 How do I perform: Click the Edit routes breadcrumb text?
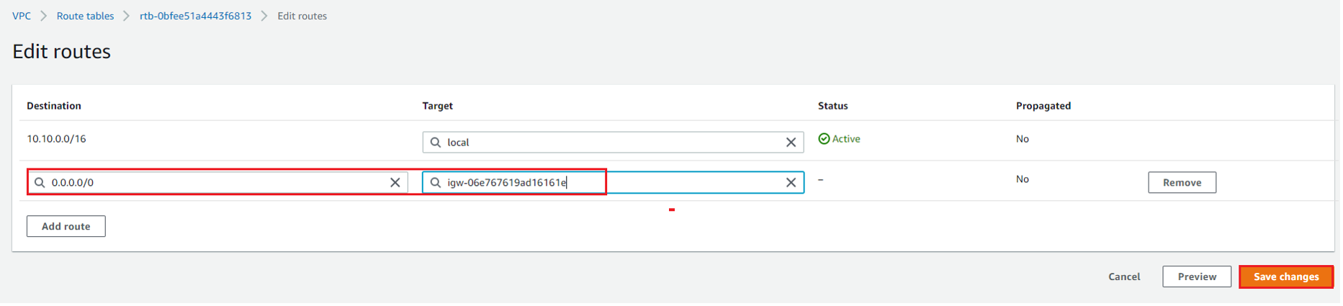[302, 16]
